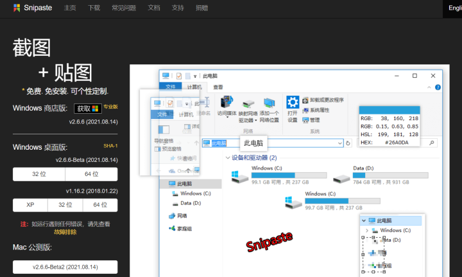The height and width of the screenshot is (277, 462).
Task: Click 卸载或更改程序 in the ribbon
Action: (x=323, y=100)
